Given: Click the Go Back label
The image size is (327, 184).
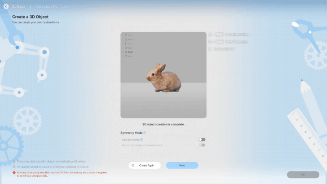Looking at the screenshot, I should pyautogui.click(x=18, y=6).
